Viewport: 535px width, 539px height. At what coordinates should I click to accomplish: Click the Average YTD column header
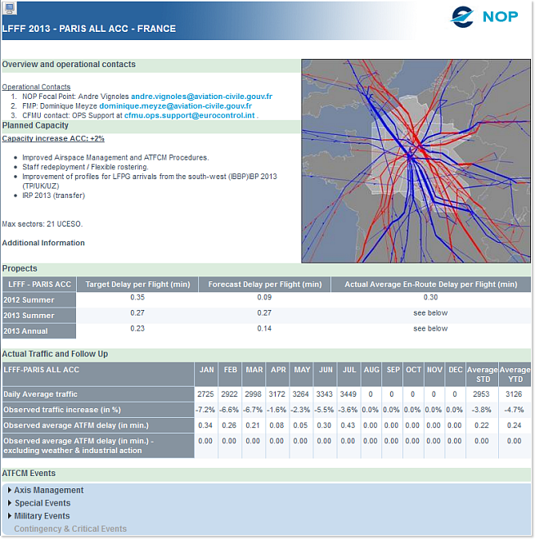515,375
